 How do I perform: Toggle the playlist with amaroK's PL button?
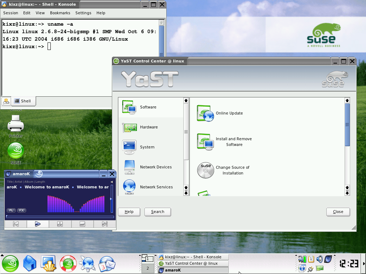[x=11, y=210]
